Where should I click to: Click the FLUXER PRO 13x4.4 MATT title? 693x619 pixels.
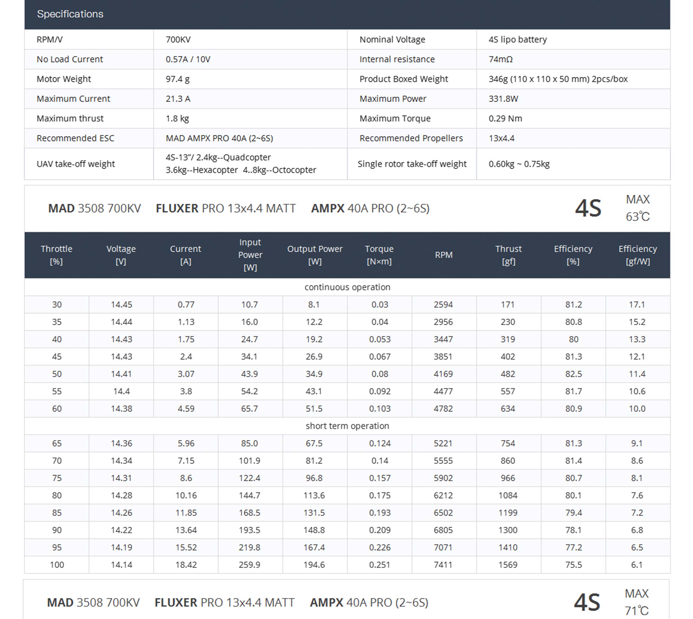click(x=226, y=208)
